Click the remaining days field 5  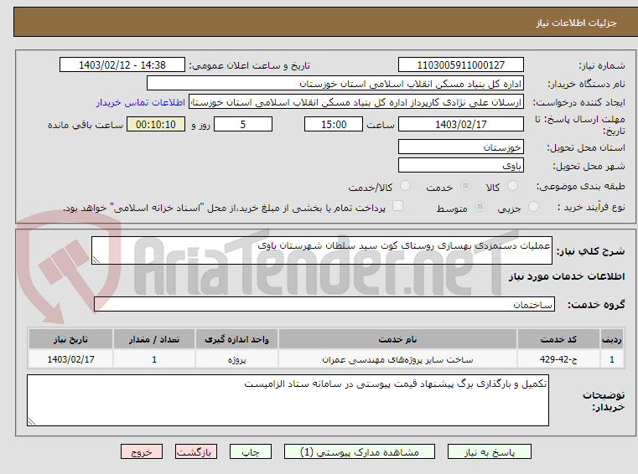243,125
